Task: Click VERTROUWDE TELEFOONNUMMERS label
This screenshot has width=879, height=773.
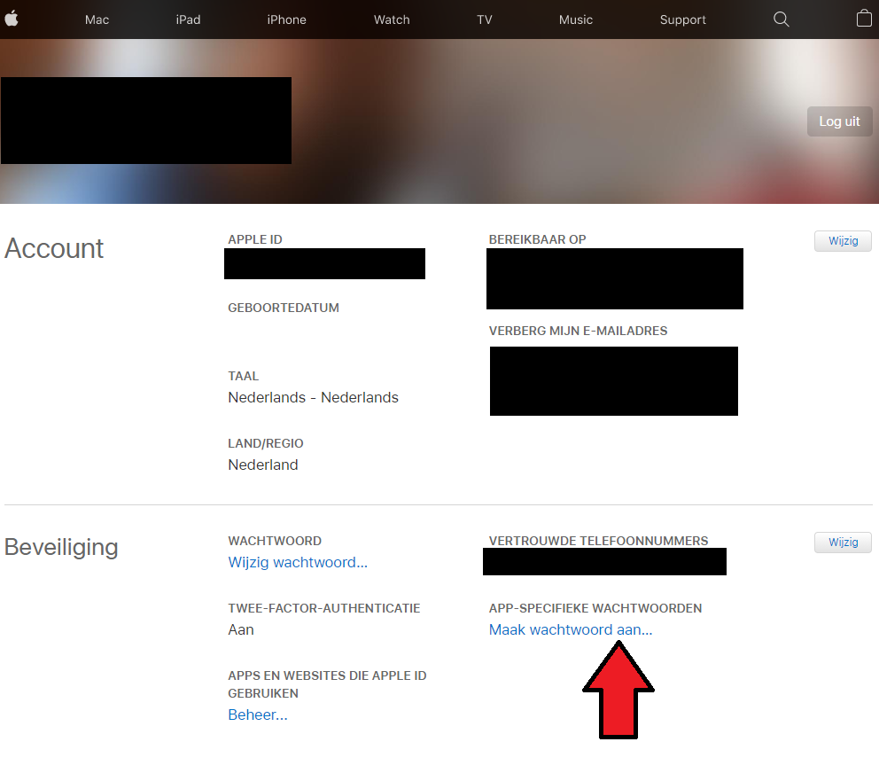Action: coord(599,541)
